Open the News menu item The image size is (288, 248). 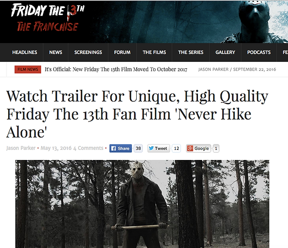click(56, 52)
